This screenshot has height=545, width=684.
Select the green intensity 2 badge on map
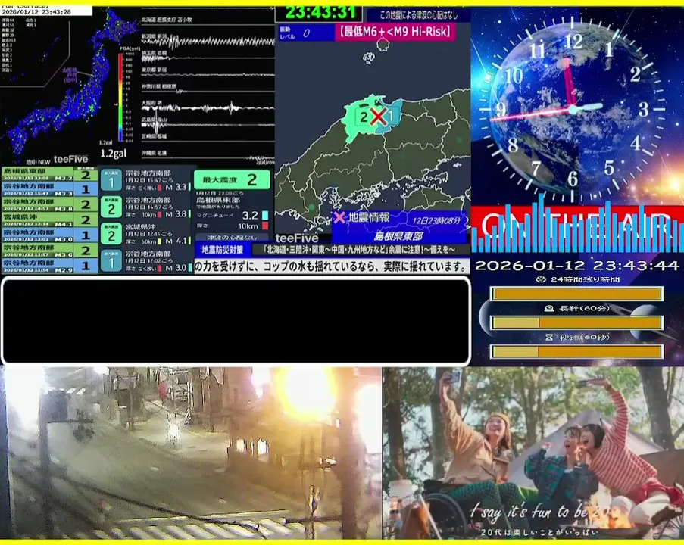[364, 117]
